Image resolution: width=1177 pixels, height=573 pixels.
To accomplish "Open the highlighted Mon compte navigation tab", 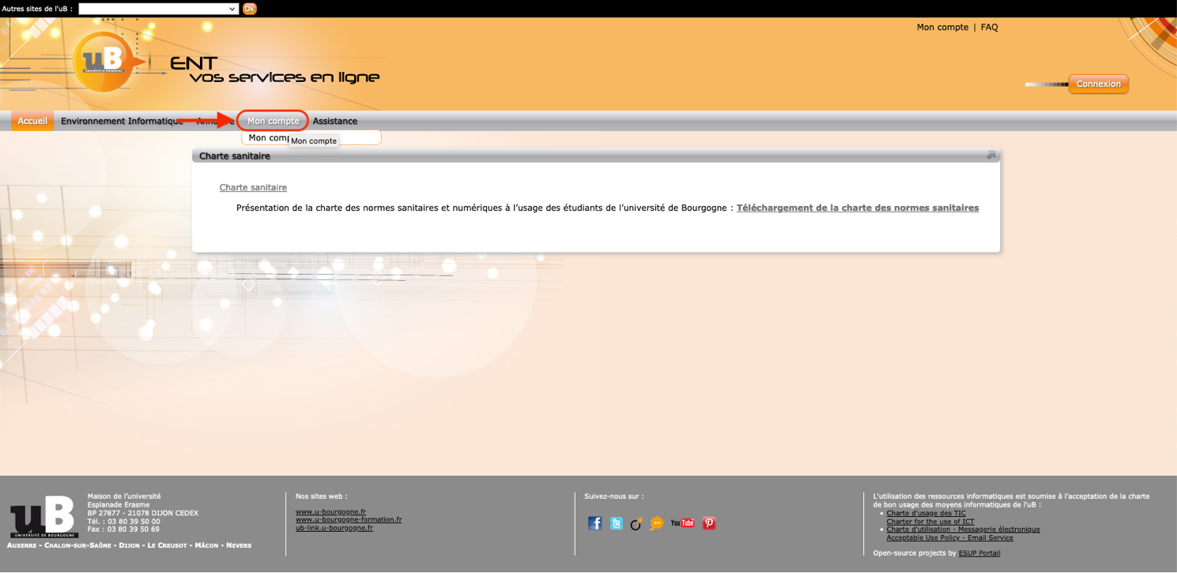I will (273, 121).
